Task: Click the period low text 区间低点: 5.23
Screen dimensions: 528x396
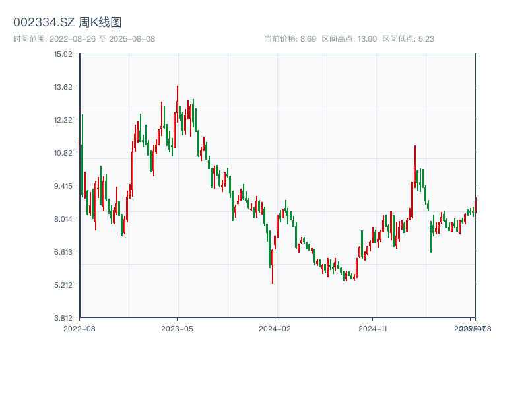Action: (408, 39)
